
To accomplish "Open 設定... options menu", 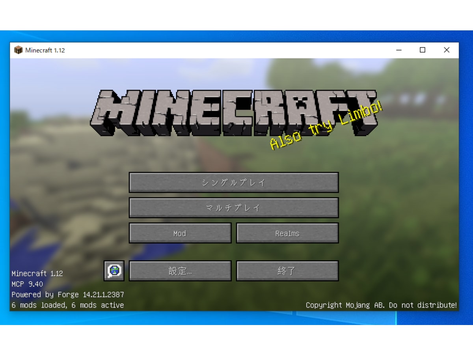I will [x=180, y=271].
